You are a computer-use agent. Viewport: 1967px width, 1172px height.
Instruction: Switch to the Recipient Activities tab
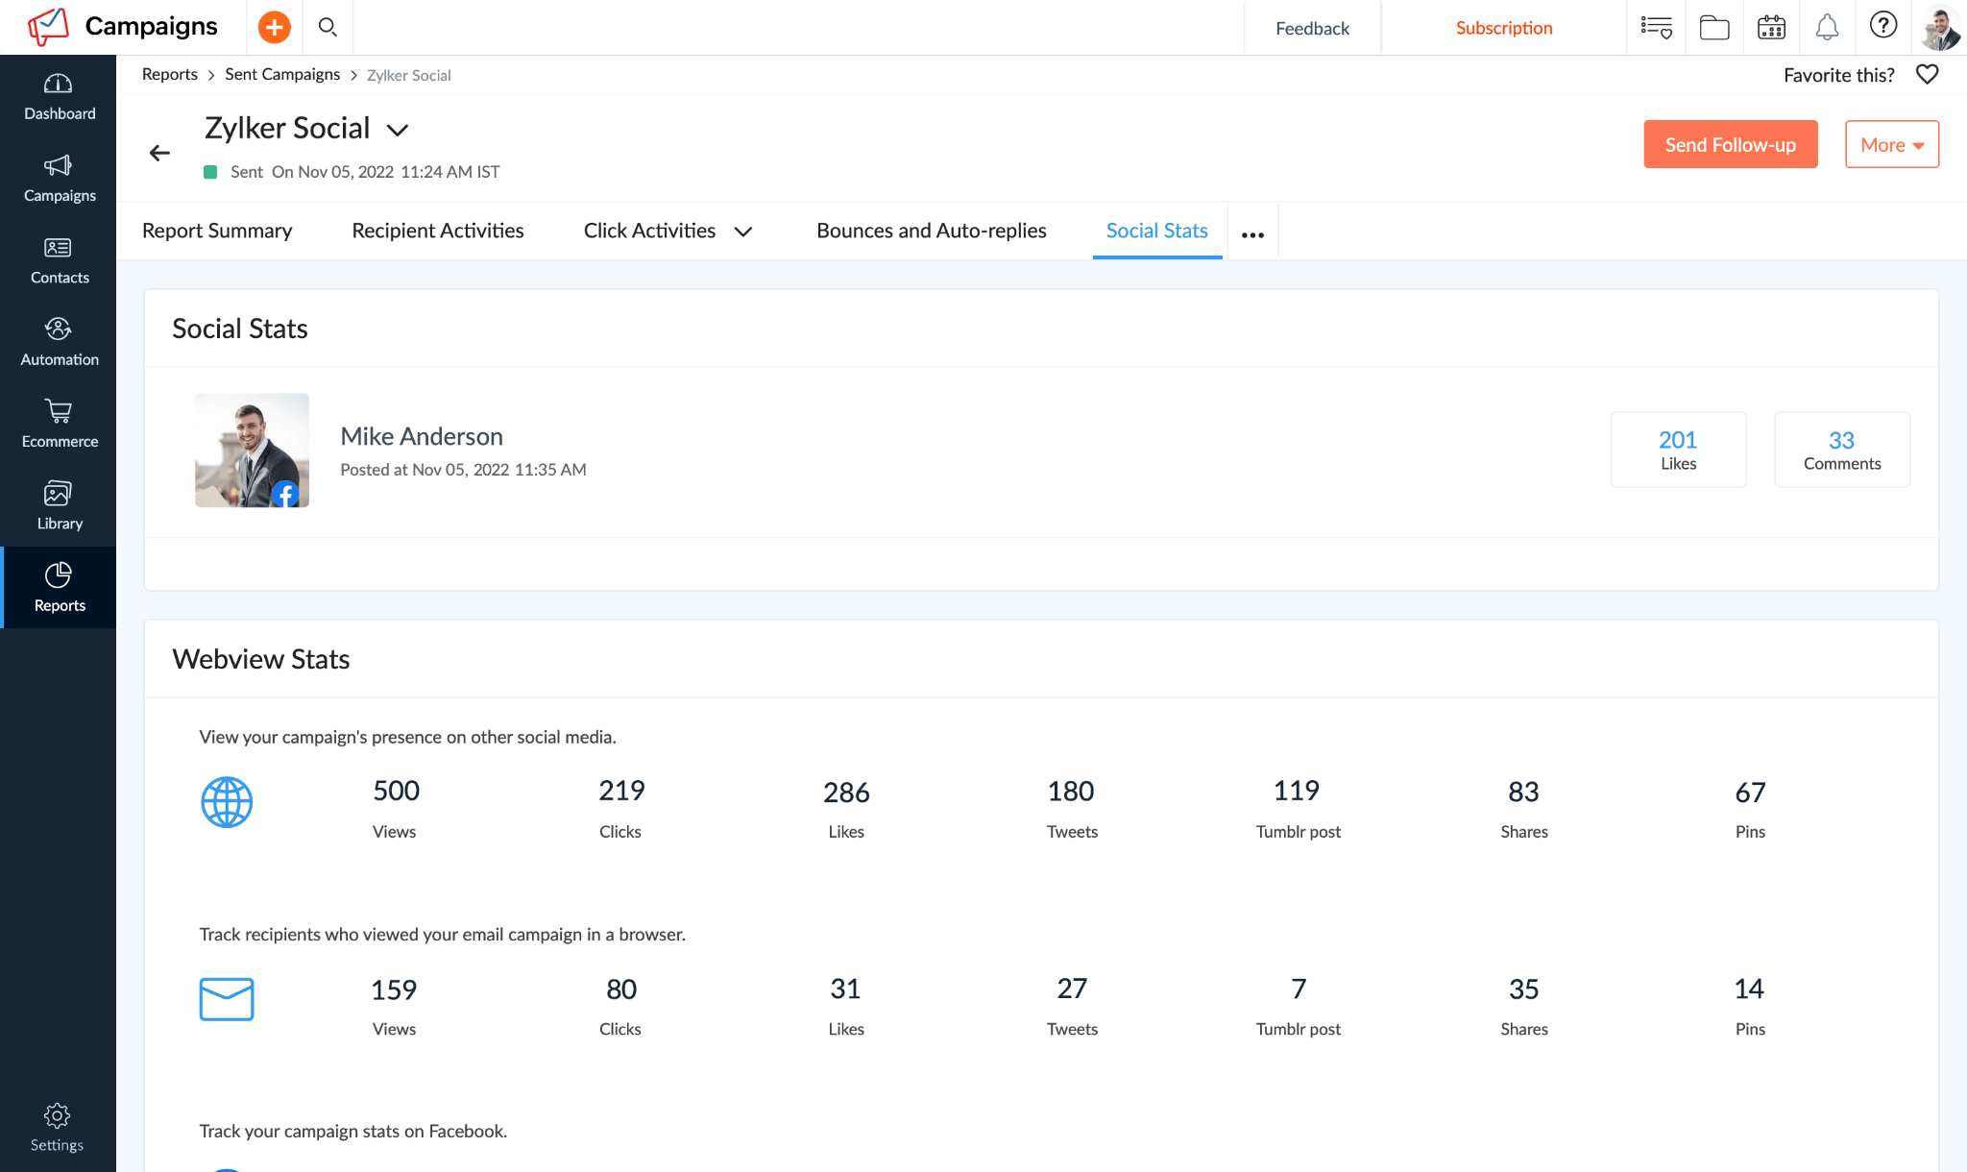(x=438, y=231)
